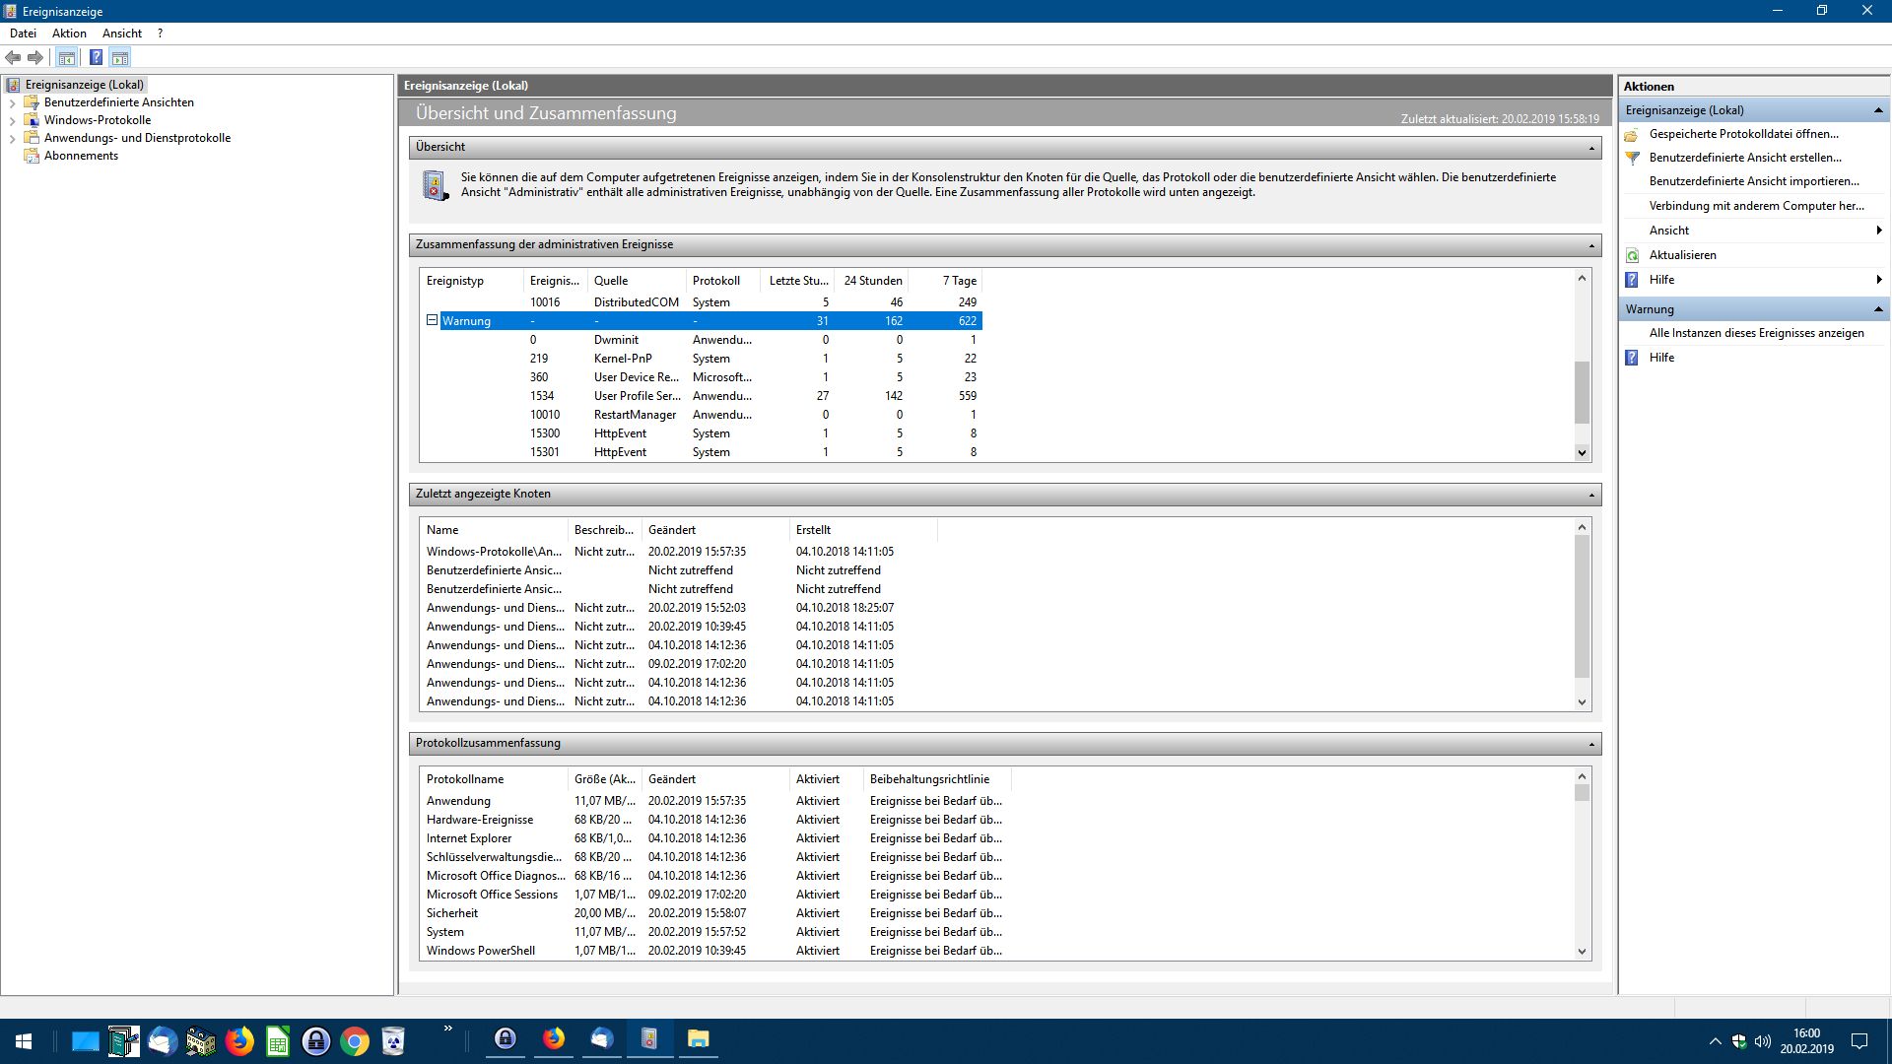
Task: Select the 1534 User Profile Service row
Action: click(x=701, y=396)
